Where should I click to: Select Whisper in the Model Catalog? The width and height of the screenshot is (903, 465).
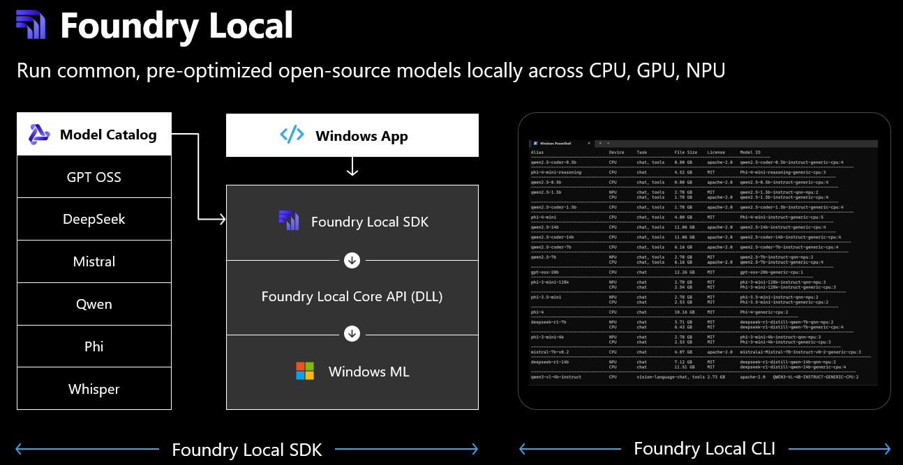coord(94,389)
